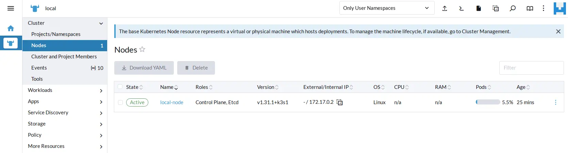Open the resource search magnifier icon
Viewport: 568px width, 153px height.
click(513, 8)
